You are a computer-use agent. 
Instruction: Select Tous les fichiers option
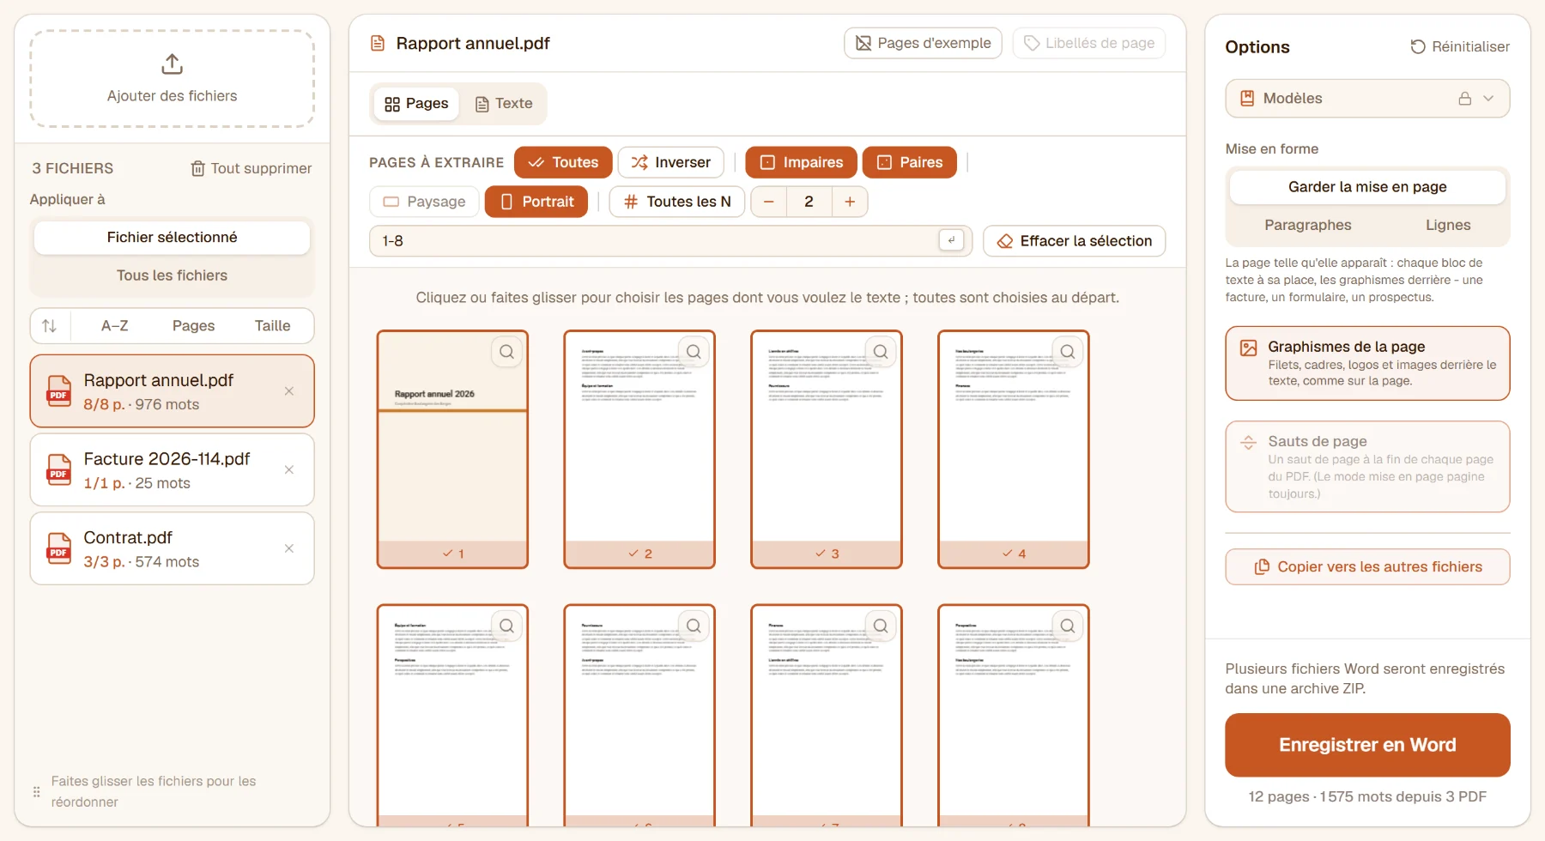click(x=172, y=275)
